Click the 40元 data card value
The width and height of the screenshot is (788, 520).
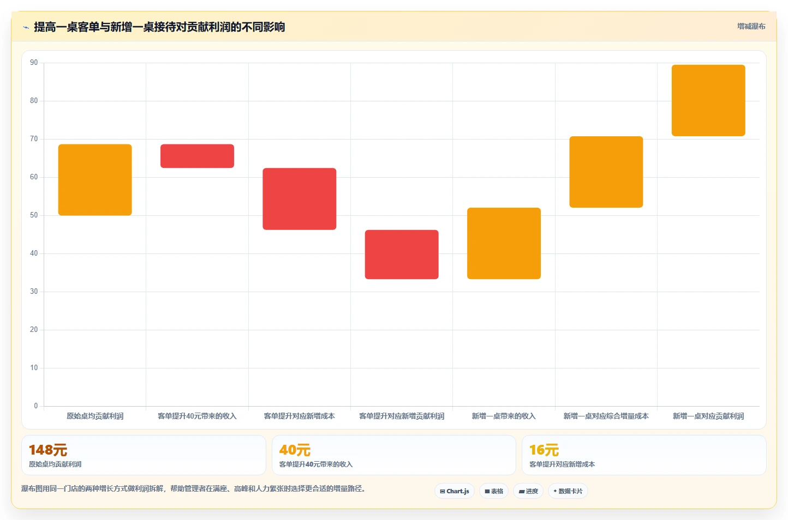tap(295, 450)
